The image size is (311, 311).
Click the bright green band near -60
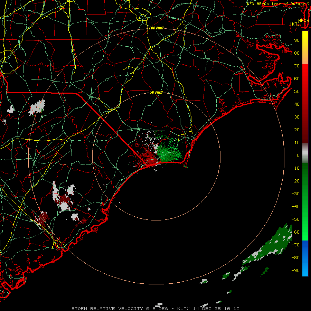pos(305,232)
